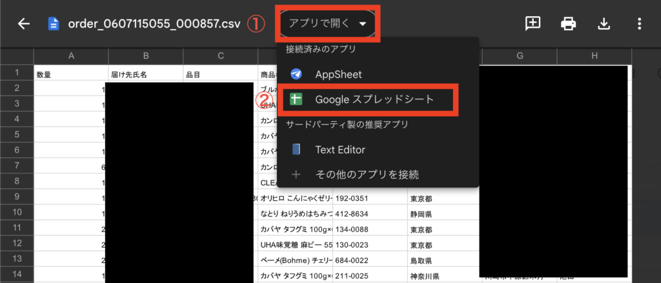Select column H header
This screenshot has width=661, height=283.
click(595, 57)
